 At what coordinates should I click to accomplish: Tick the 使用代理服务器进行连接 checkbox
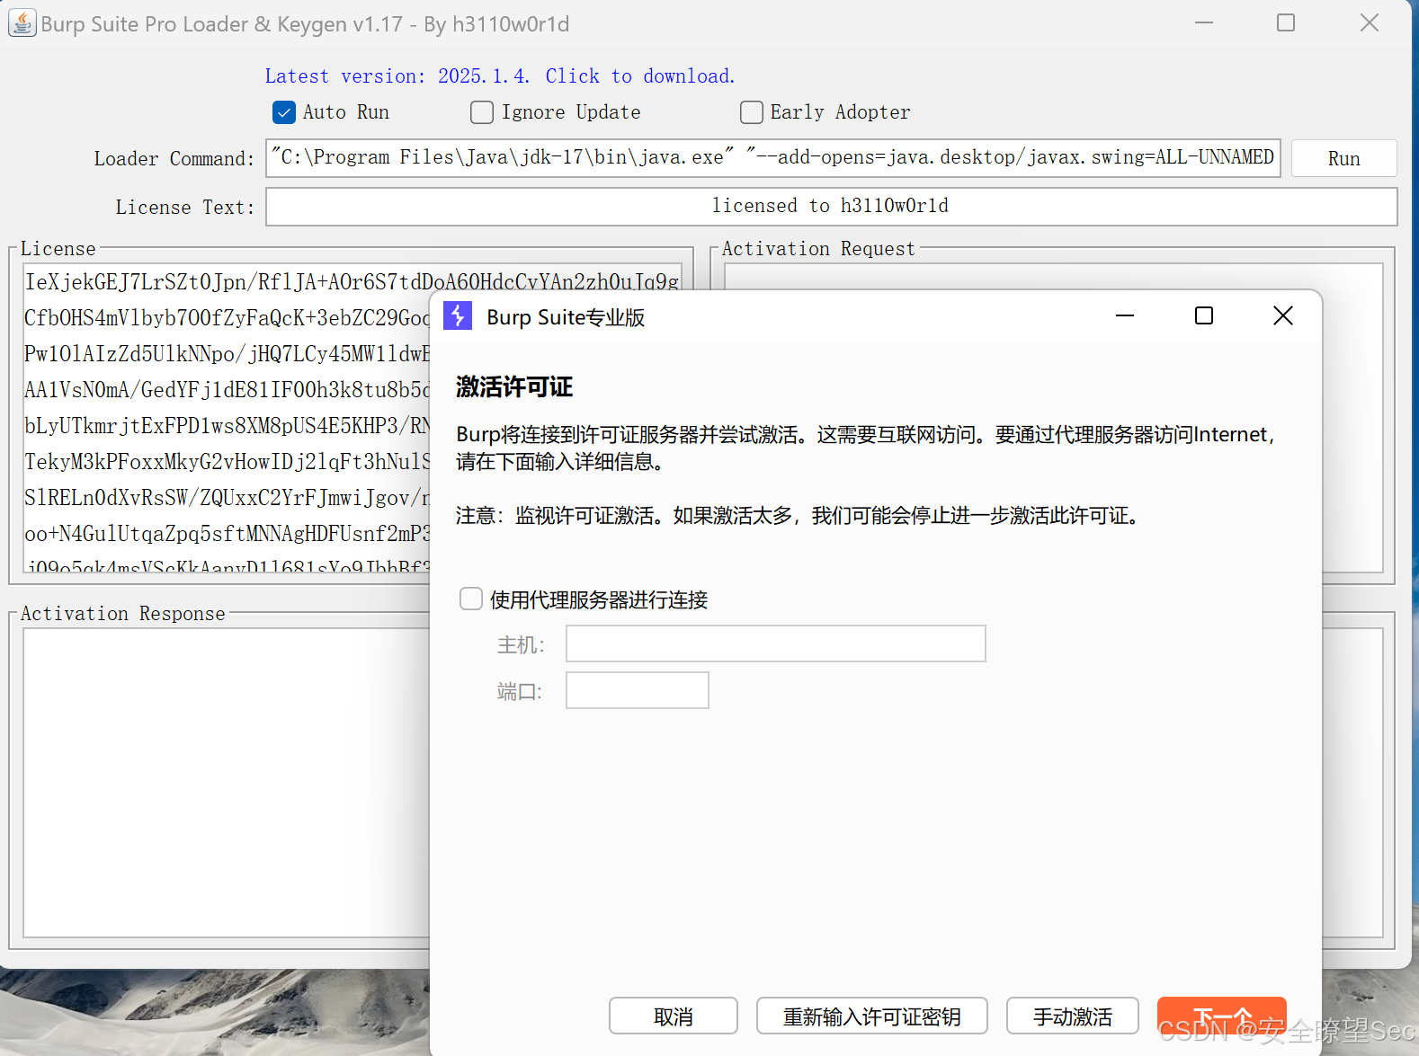pyautogui.click(x=470, y=599)
